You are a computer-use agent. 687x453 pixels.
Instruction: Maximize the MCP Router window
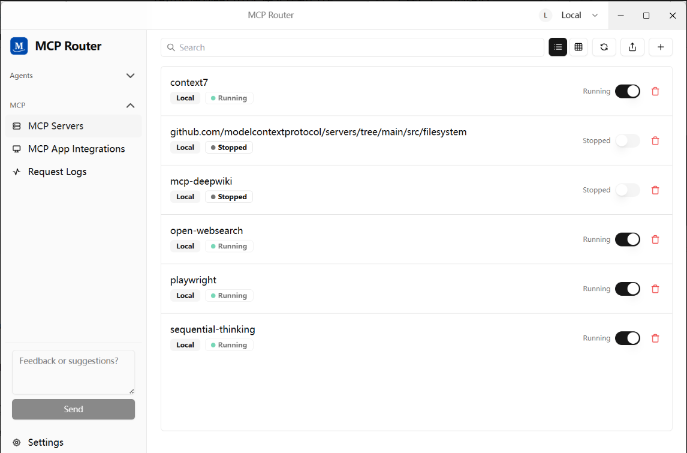(646, 16)
